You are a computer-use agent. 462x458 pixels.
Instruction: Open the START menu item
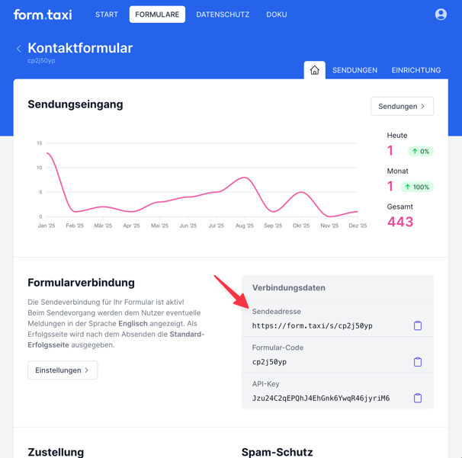pyautogui.click(x=107, y=14)
